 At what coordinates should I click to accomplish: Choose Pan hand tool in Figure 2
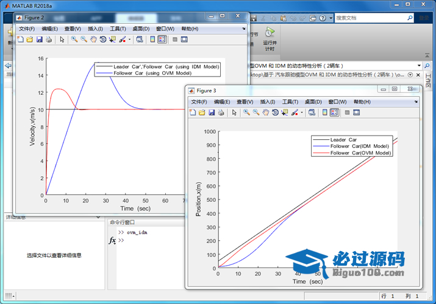click(x=93, y=40)
